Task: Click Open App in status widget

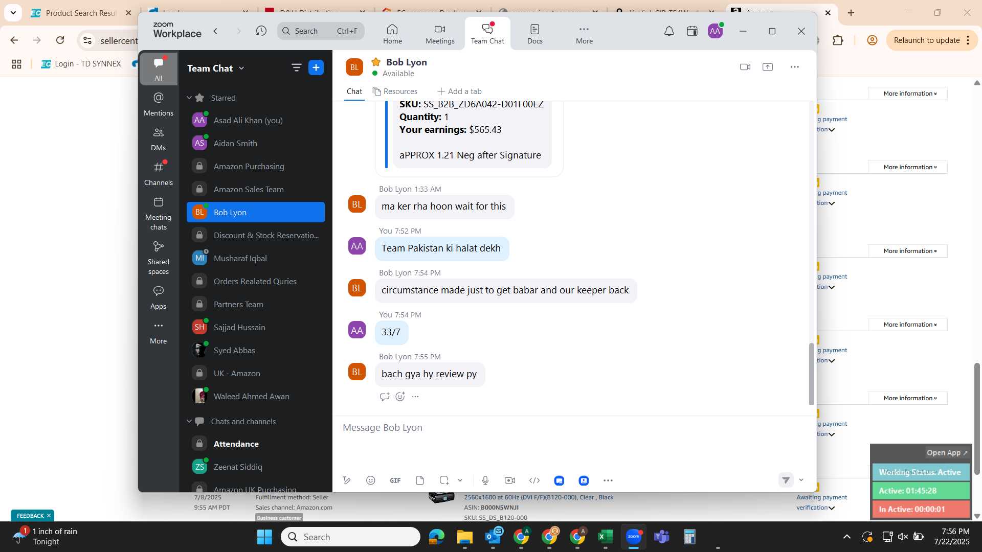Action: click(947, 453)
